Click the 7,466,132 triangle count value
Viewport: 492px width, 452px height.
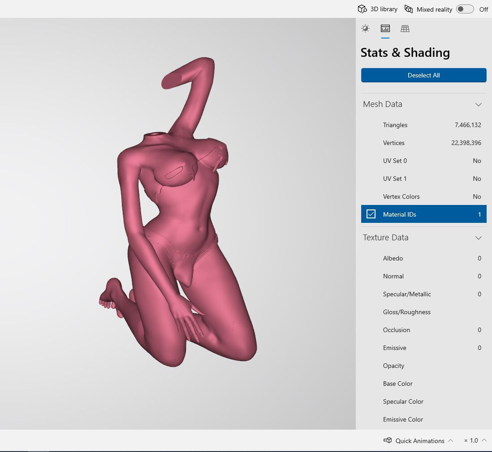(468, 125)
